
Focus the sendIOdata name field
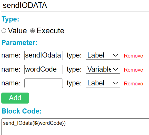(x=44, y=55)
